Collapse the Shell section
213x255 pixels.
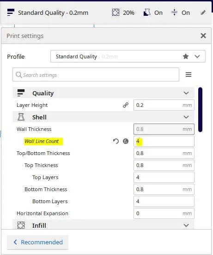(x=186, y=117)
